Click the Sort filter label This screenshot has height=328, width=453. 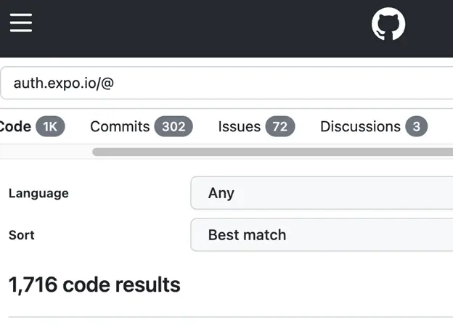[22, 235]
